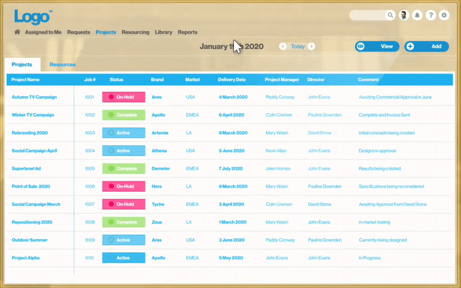Go to next date with right arrow
The height and width of the screenshot is (288, 461).
pos(311,46)
